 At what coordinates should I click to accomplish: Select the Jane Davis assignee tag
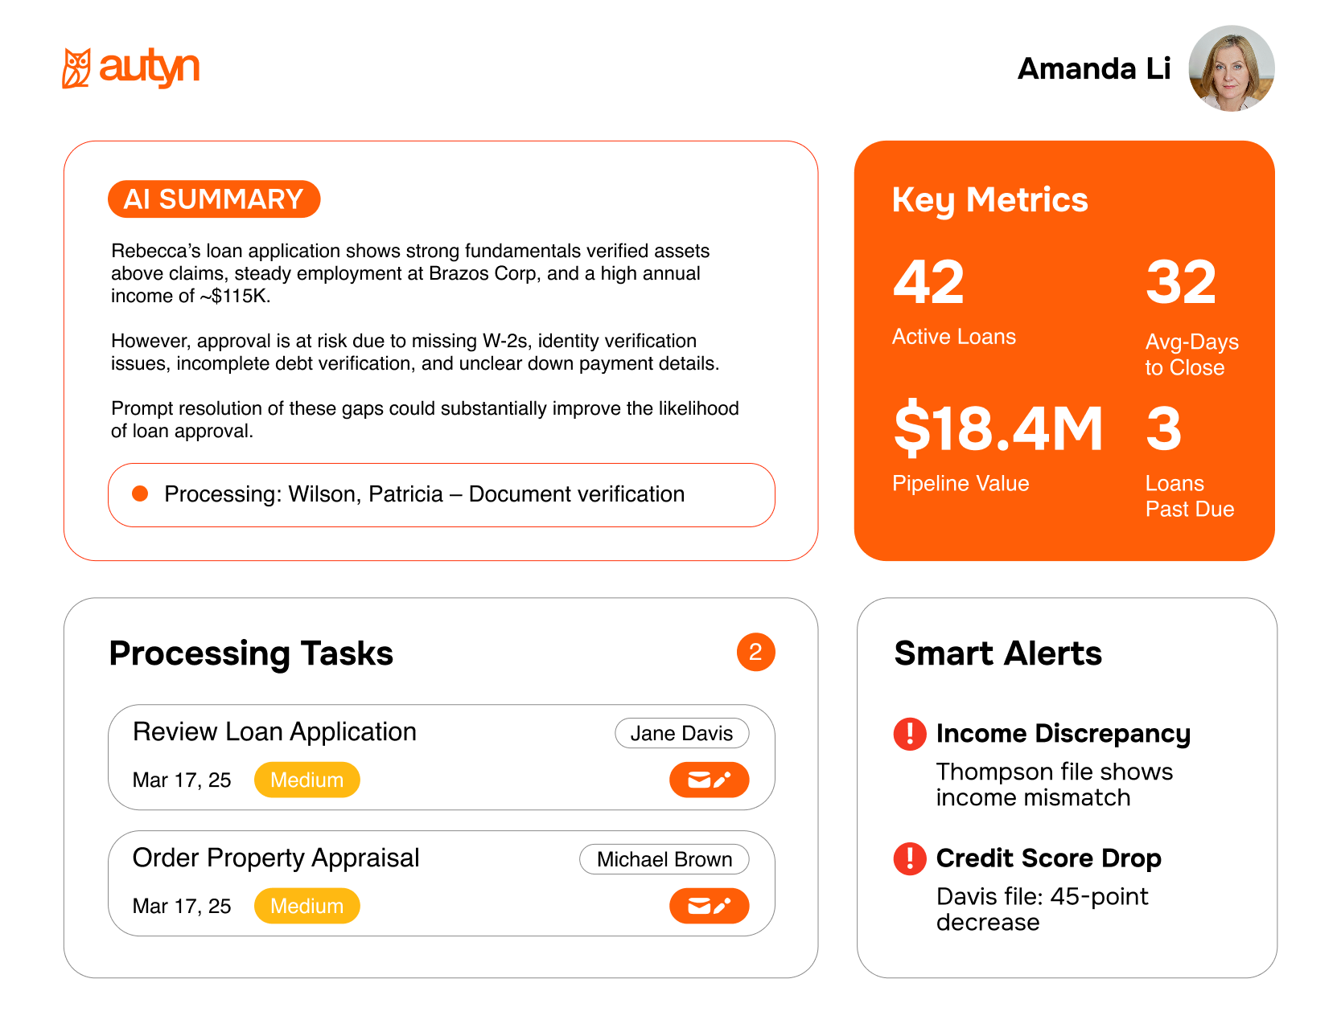682,733
